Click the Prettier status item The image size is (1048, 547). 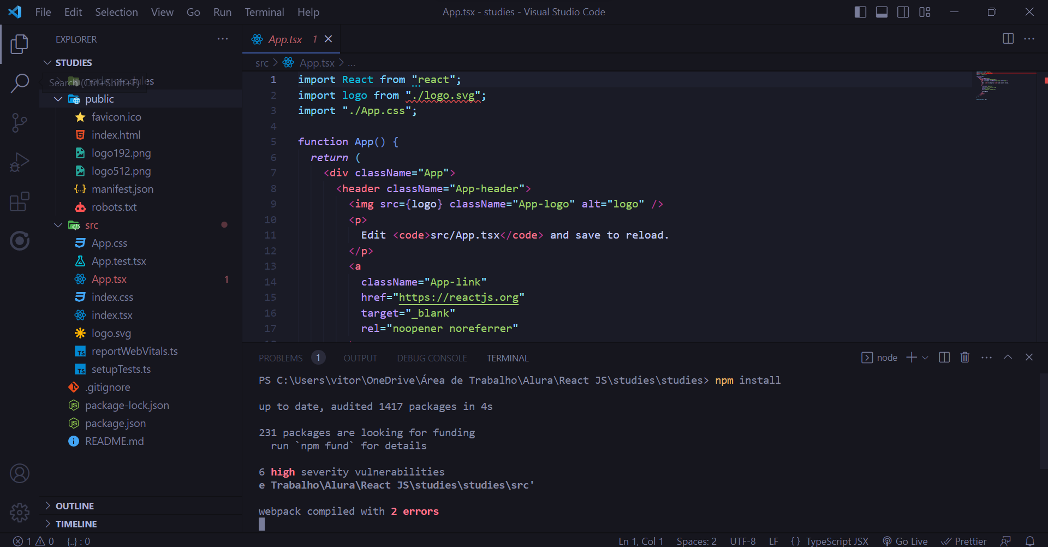click(964, 541)
